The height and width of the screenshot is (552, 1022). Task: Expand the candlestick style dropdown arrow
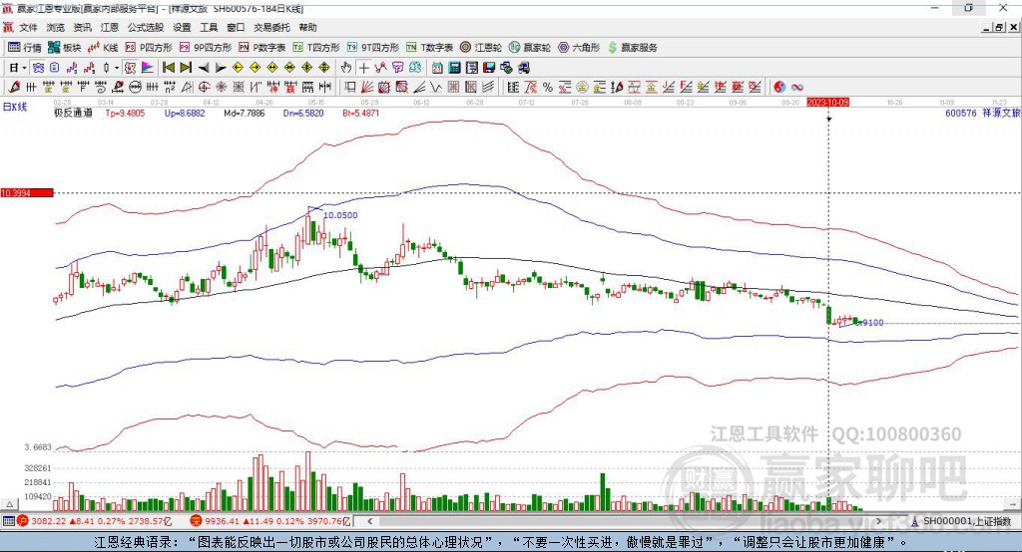point(117,68)
